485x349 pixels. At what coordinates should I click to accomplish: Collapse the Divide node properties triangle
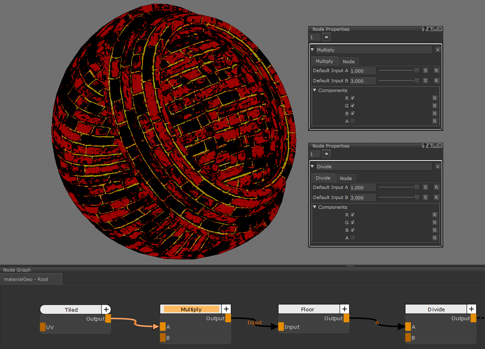[x=312, y=167]
